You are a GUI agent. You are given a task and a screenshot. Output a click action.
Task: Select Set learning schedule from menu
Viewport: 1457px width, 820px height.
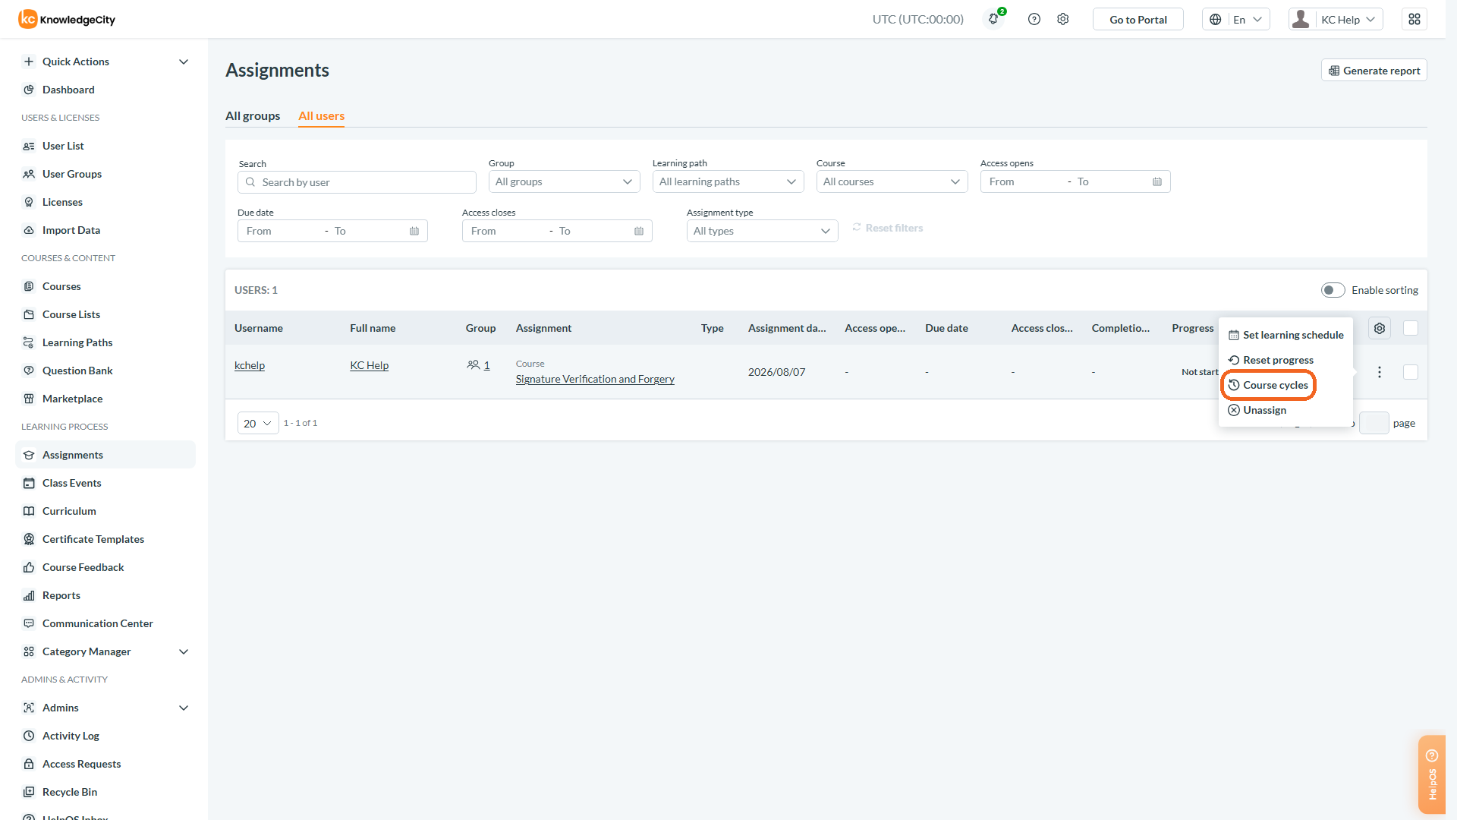(1285, 335)
